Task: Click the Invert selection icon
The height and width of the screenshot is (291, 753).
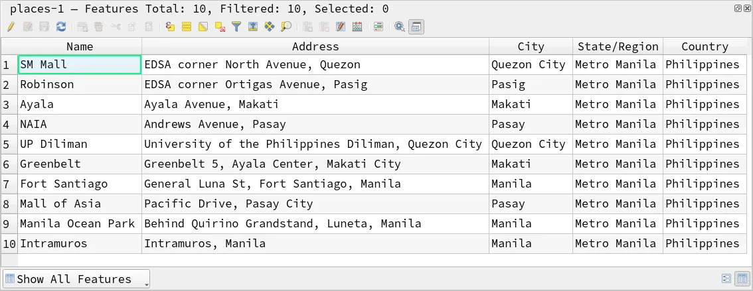Action: point(203,27)
